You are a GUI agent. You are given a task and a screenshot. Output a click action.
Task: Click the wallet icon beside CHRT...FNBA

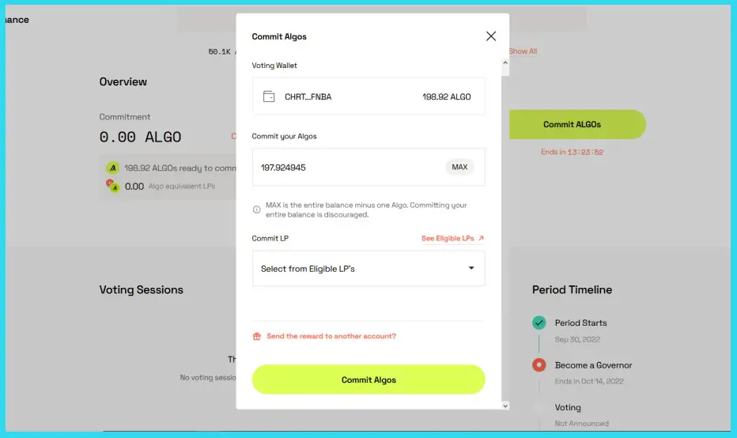click(269, 96)
